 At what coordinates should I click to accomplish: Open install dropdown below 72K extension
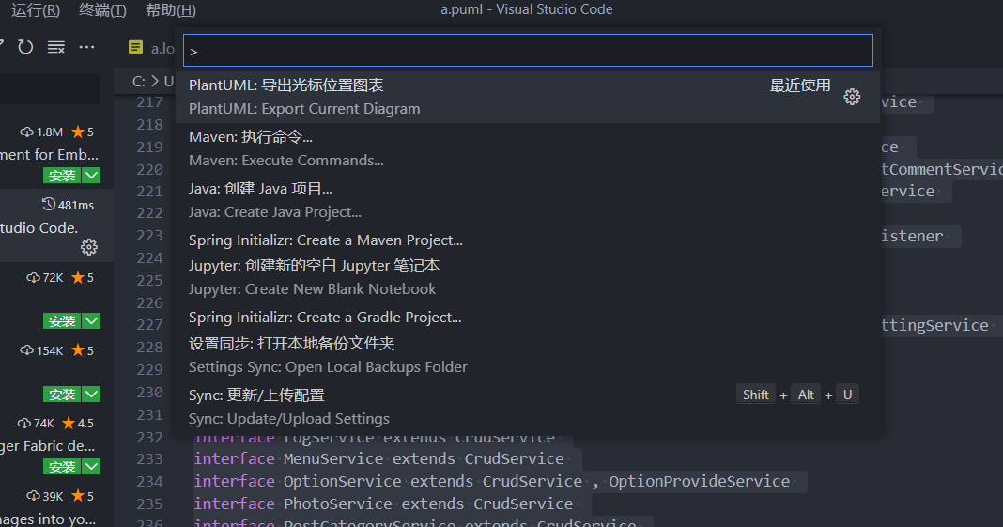(91, 321)
